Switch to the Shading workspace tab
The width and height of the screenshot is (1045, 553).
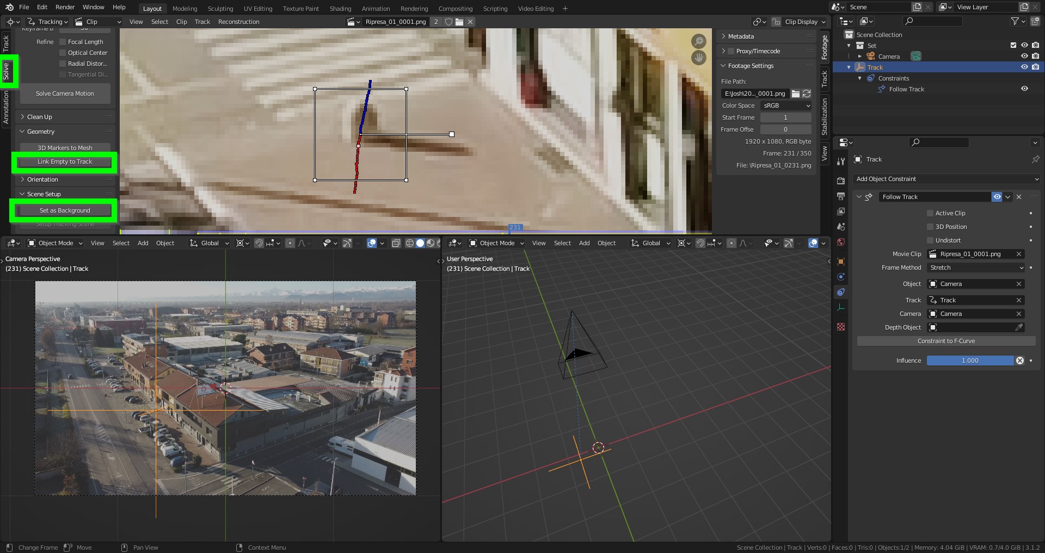pos(340,9)
